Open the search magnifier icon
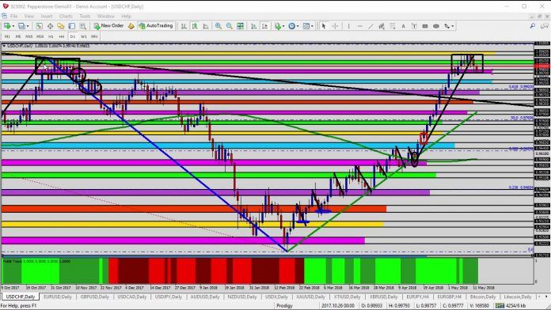 pyautogui.click(x=533, y=26)
